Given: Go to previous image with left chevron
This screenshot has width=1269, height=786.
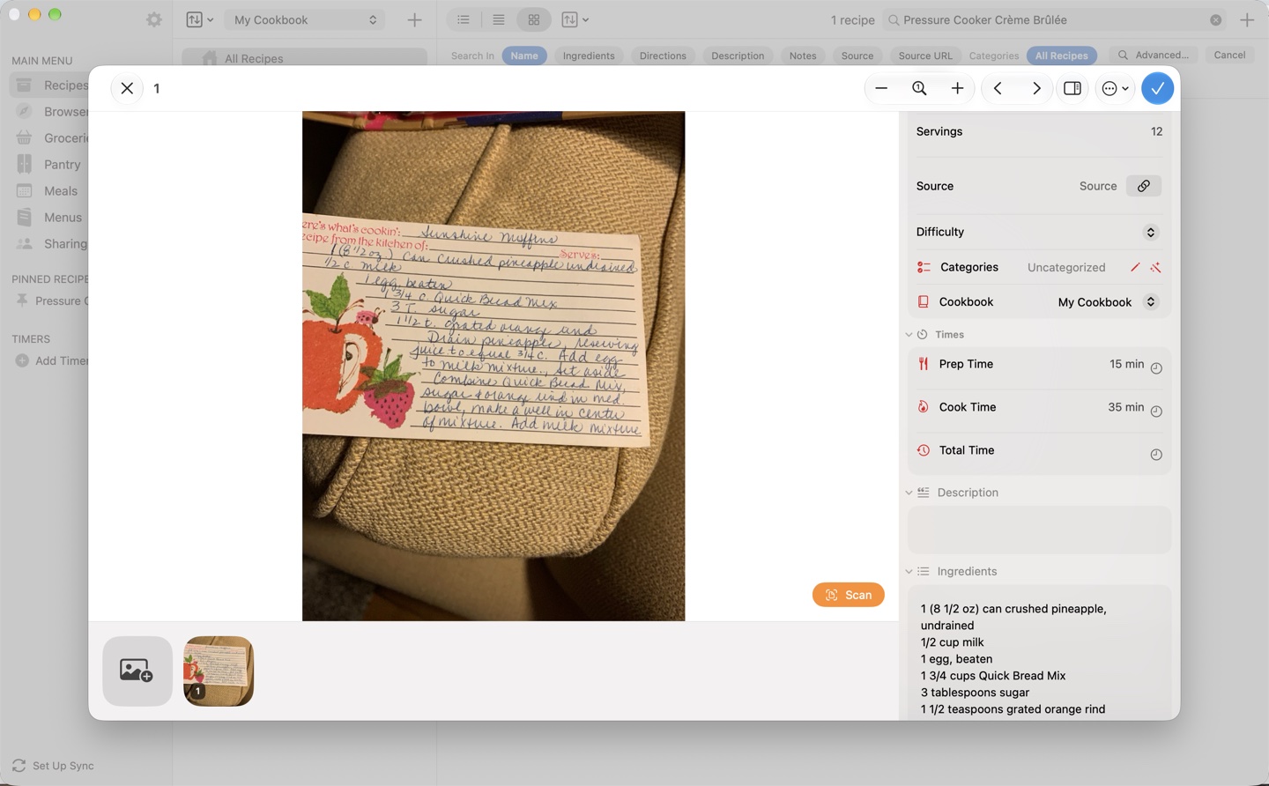Looking at the screenshot, I should pos(998,88).
